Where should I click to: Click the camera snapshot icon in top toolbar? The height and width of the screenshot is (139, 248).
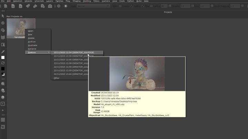50,6
